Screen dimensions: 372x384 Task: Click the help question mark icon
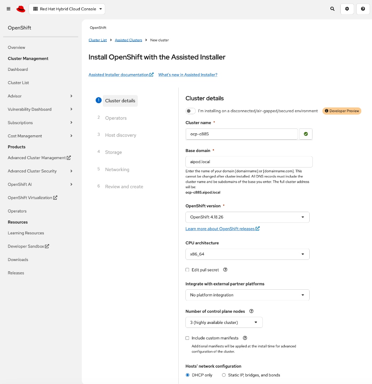[x=362, y=9]
